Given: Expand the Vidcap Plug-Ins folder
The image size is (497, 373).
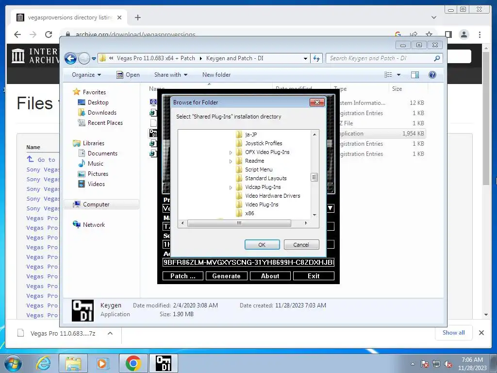Looking at the screenshot, I should pos(231,187).
